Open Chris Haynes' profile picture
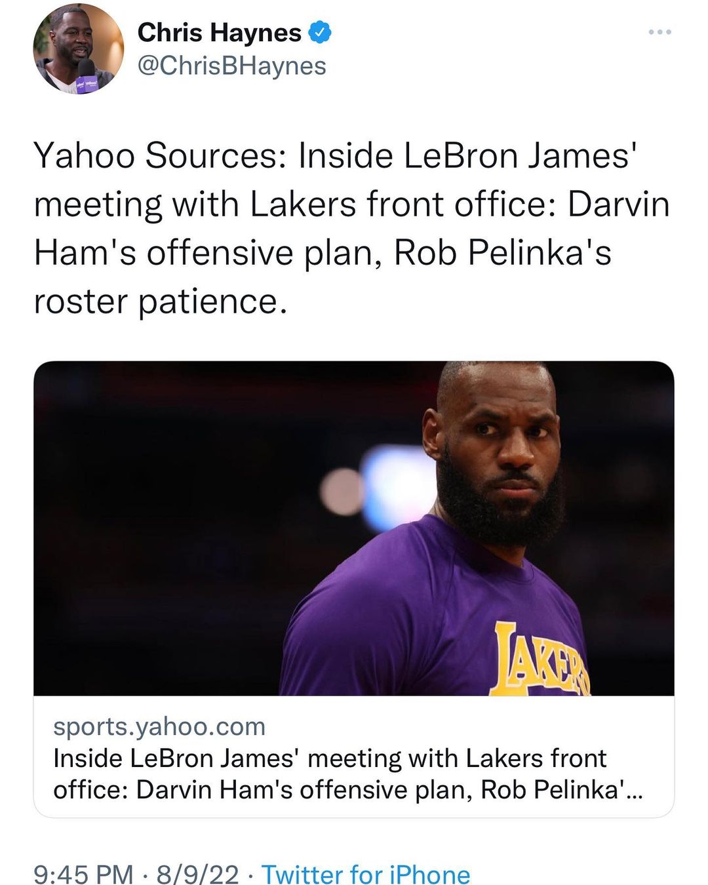This screenshot has height=885, width=708. pos(78,50)
